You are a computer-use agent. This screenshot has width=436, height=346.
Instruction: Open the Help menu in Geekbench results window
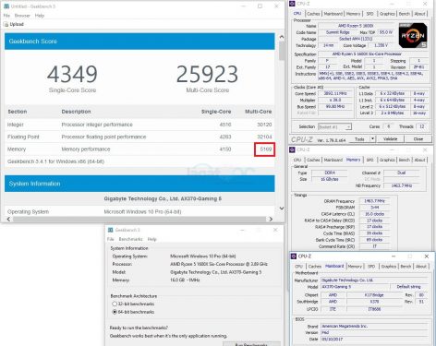click(x=40, y=16)
